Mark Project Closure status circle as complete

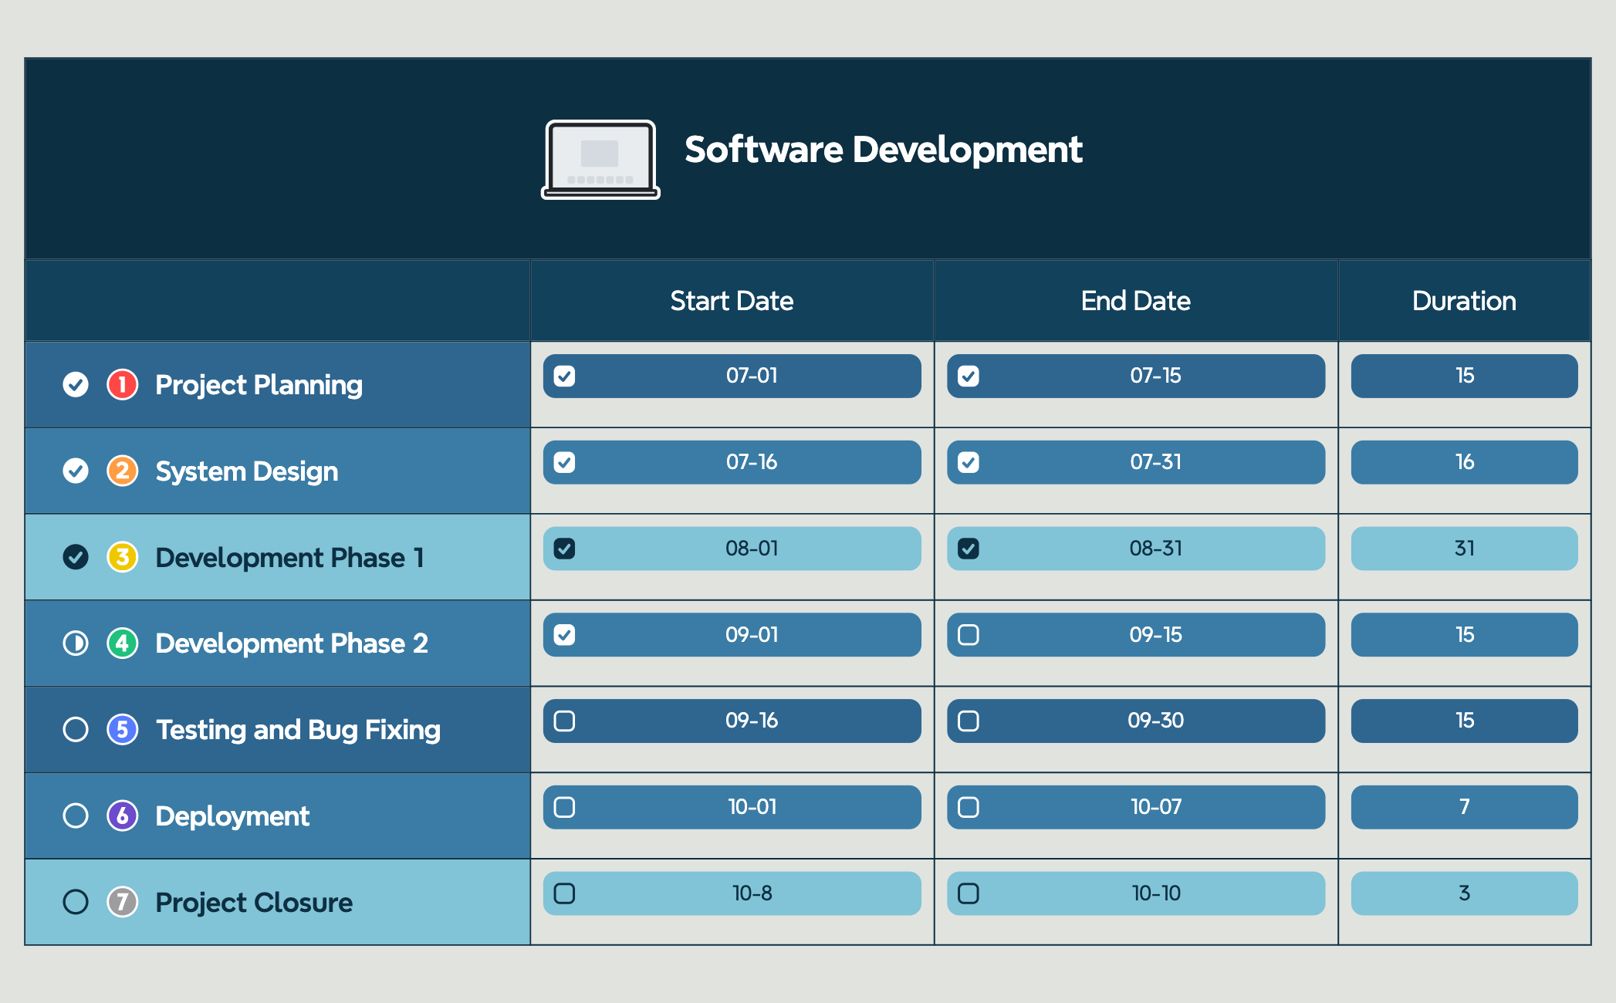[x=75, y=902]
